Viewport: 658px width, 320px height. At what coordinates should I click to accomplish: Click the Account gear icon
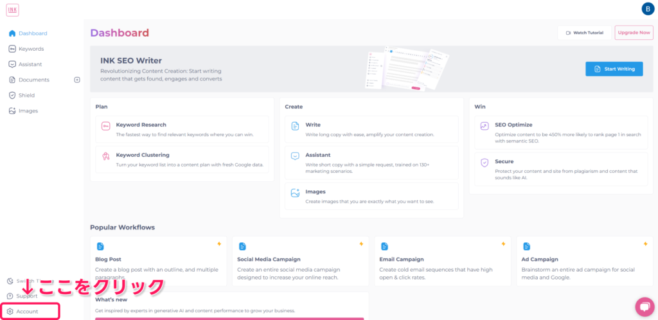click(x=10, y=312)
